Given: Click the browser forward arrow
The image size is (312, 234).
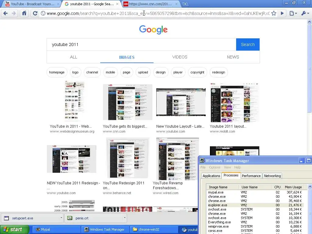Looking at the screenshot, I should [x=14, y=13].
